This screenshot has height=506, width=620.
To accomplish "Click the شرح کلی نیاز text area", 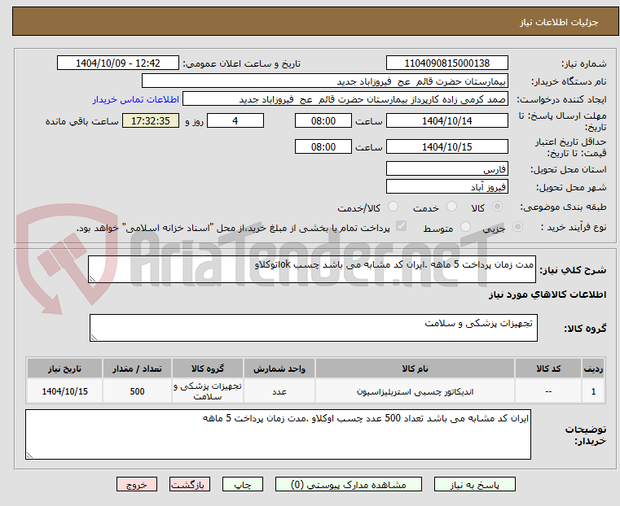I will pos(311,269).
